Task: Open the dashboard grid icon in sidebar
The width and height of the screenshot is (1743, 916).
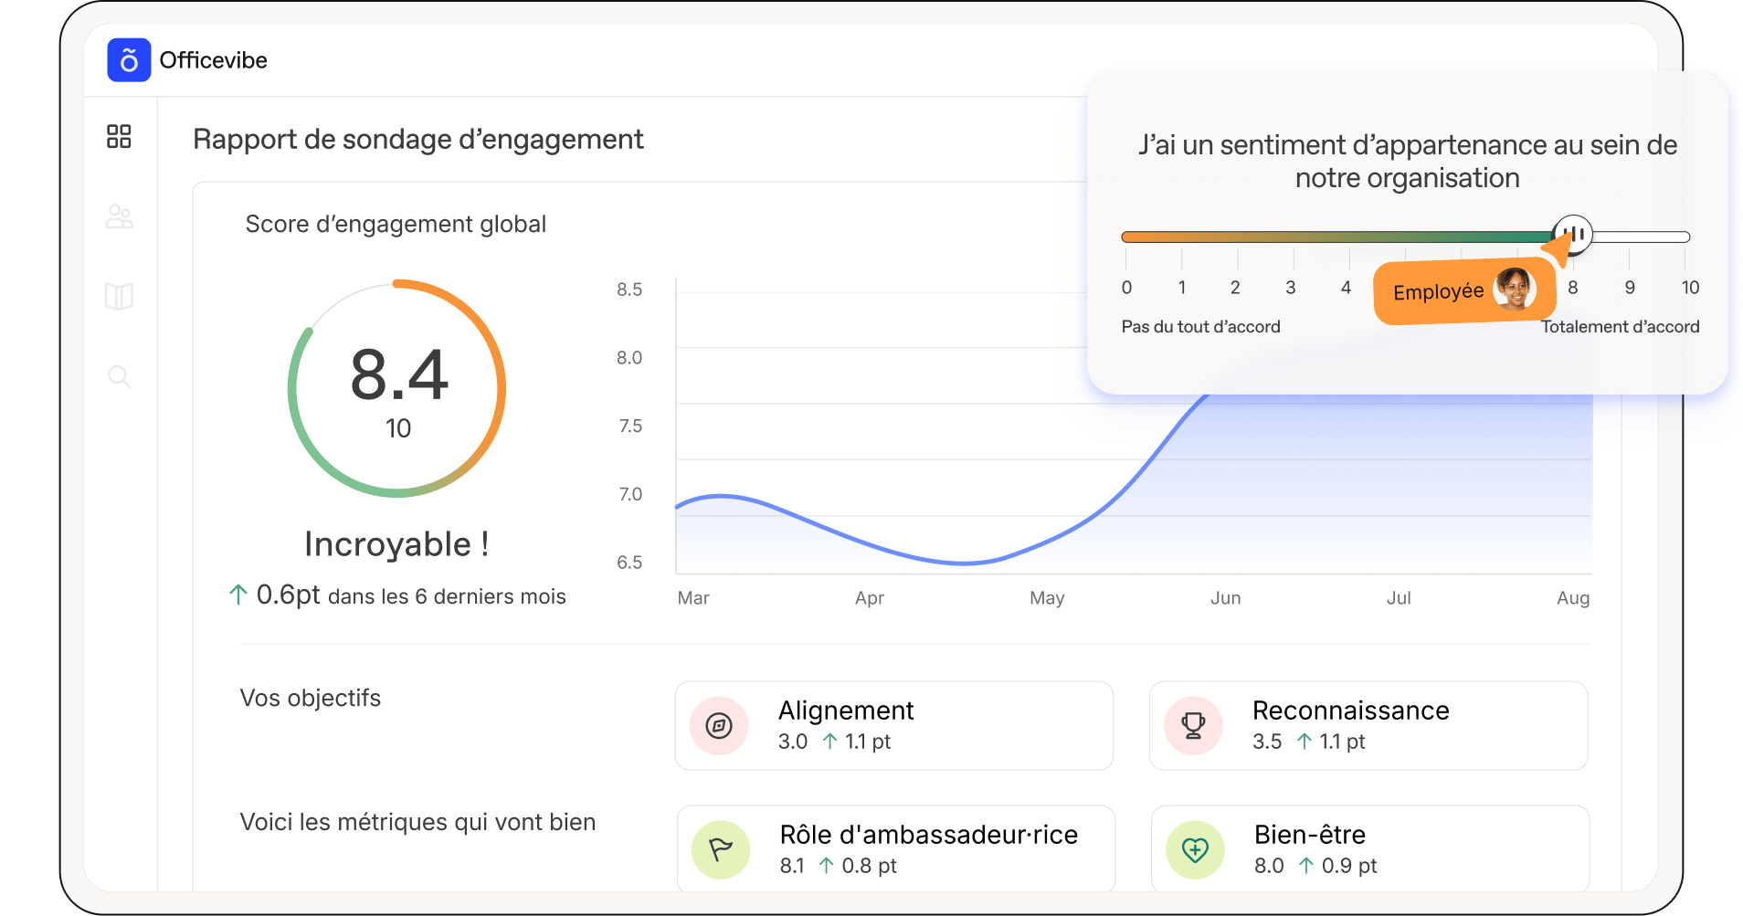Action: tap(119, 137)
